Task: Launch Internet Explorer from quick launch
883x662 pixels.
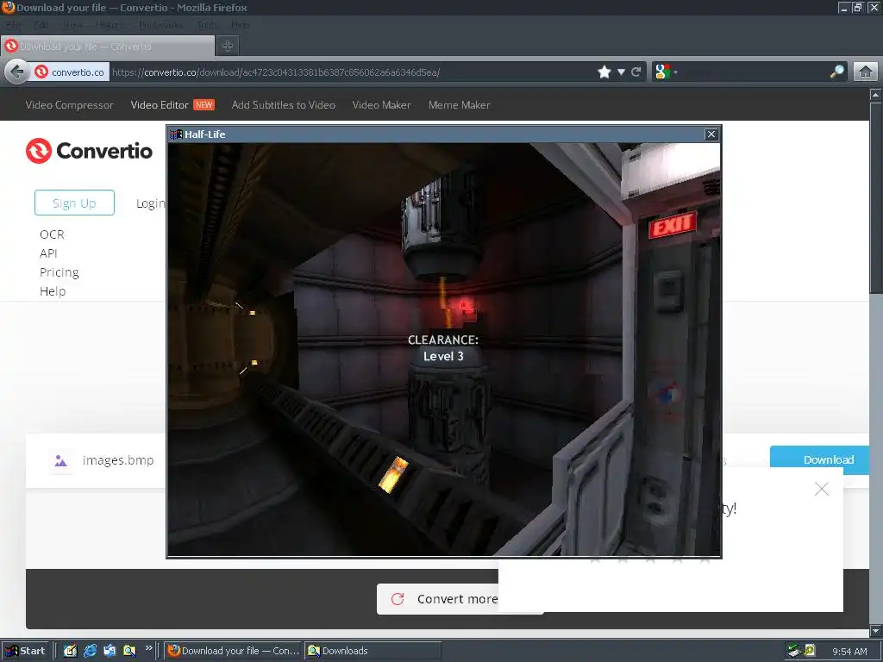Action: (x=90, y=651)
